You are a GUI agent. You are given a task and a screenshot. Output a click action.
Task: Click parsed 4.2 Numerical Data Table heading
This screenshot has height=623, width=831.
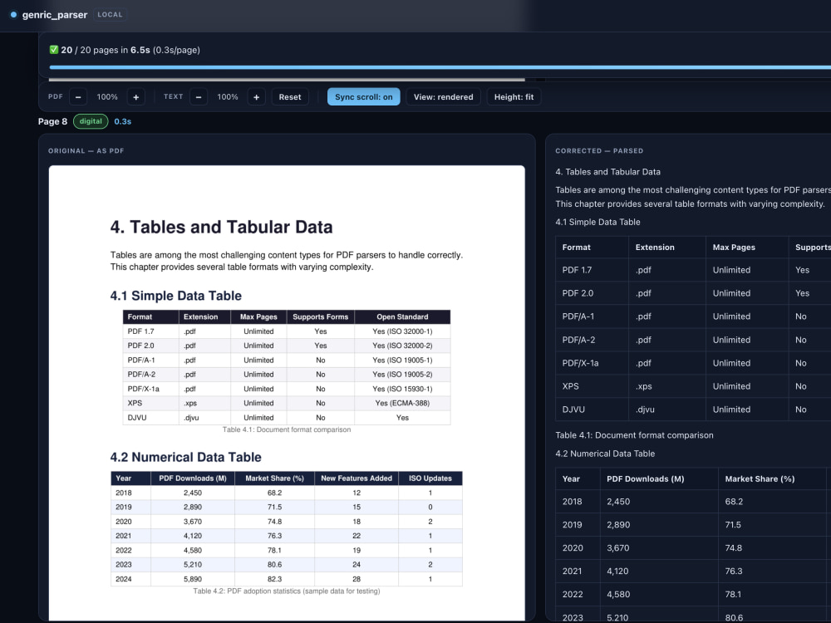click(605, 454)
